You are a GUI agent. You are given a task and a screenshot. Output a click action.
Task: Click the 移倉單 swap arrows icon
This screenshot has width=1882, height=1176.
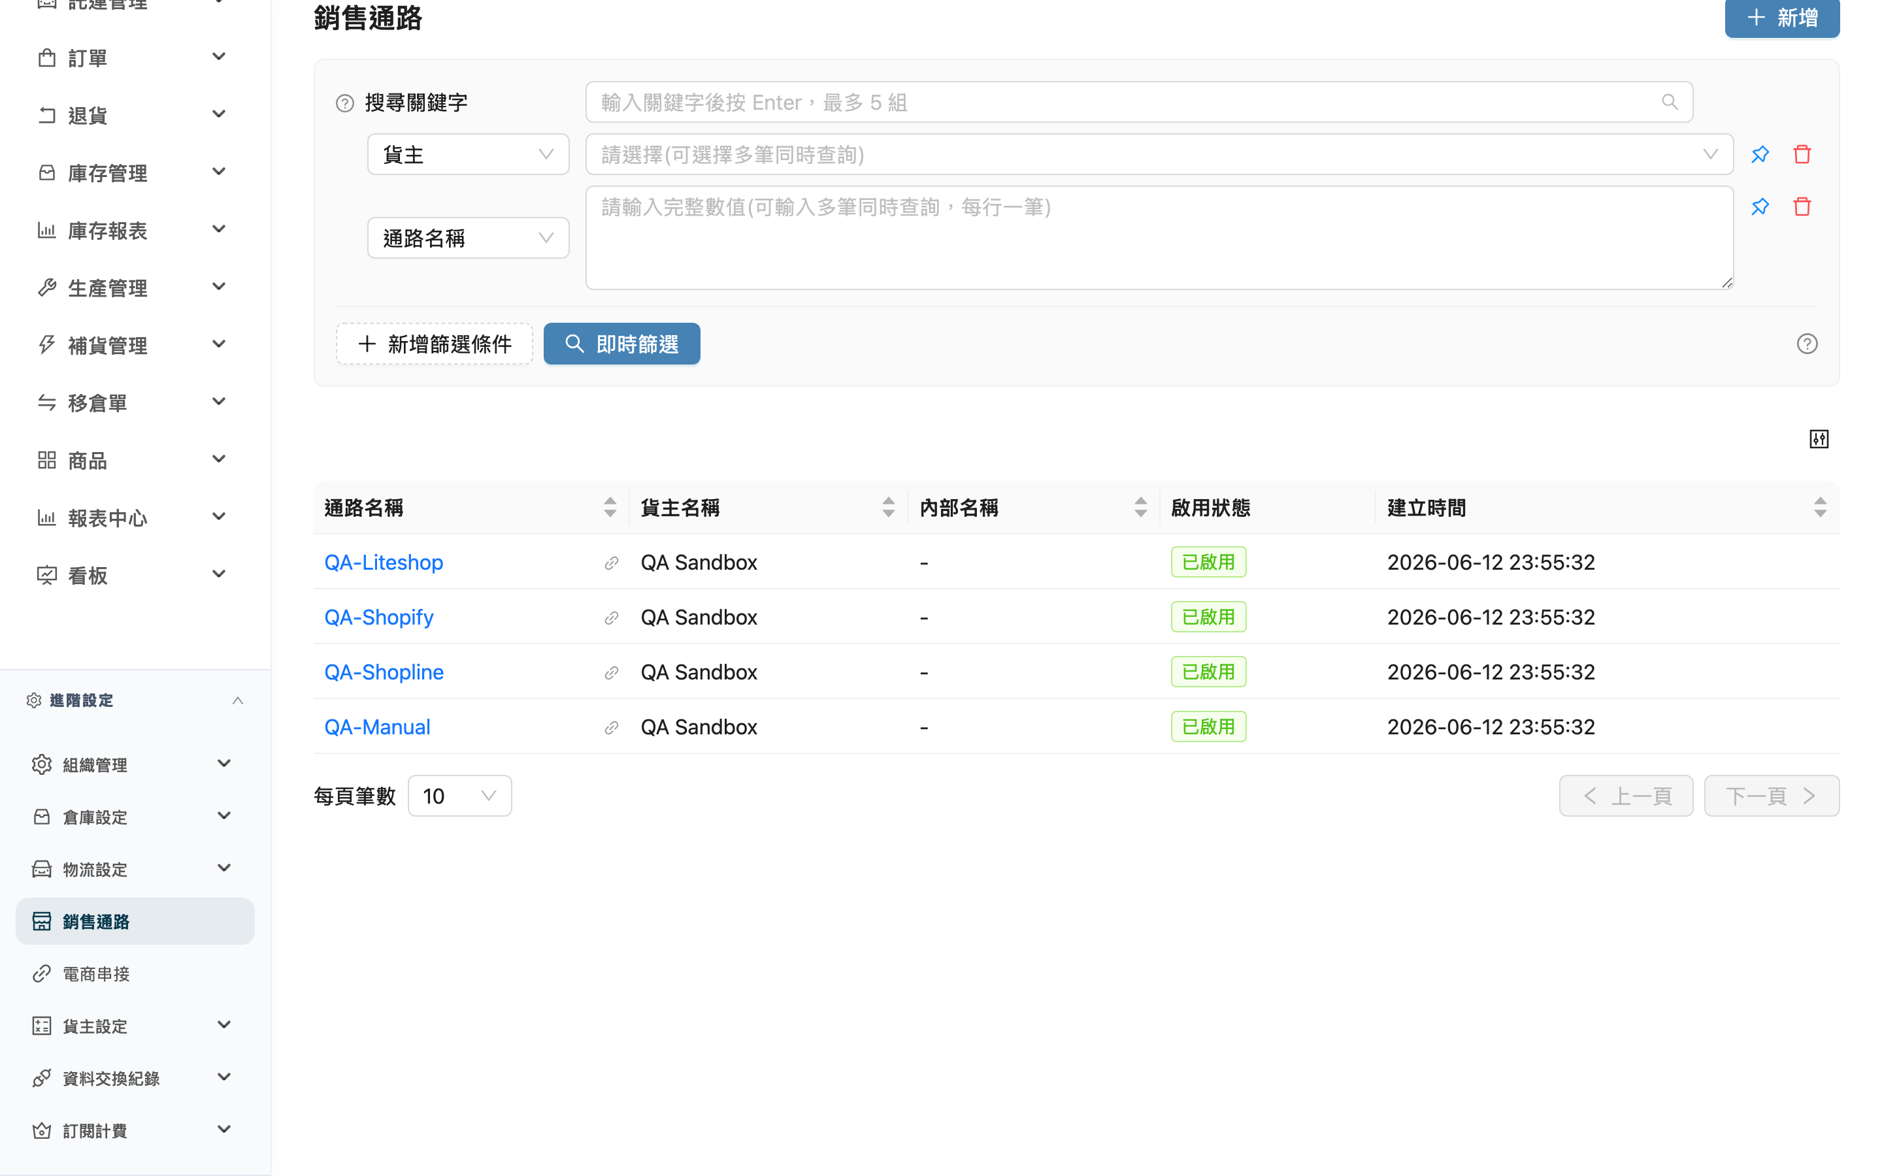point(46,403)
